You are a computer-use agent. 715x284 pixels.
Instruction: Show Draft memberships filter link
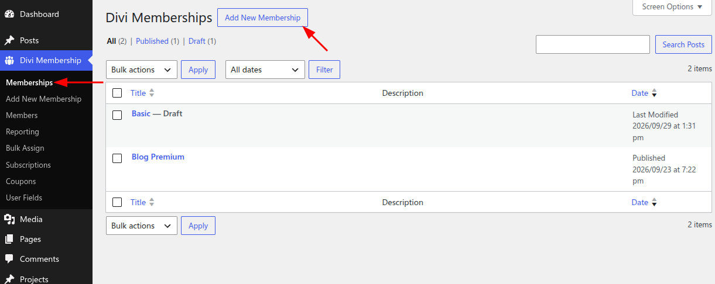[x=197, y=41]
